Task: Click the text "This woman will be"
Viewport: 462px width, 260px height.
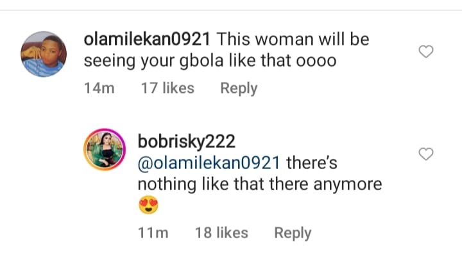Action: pos(293,38)
